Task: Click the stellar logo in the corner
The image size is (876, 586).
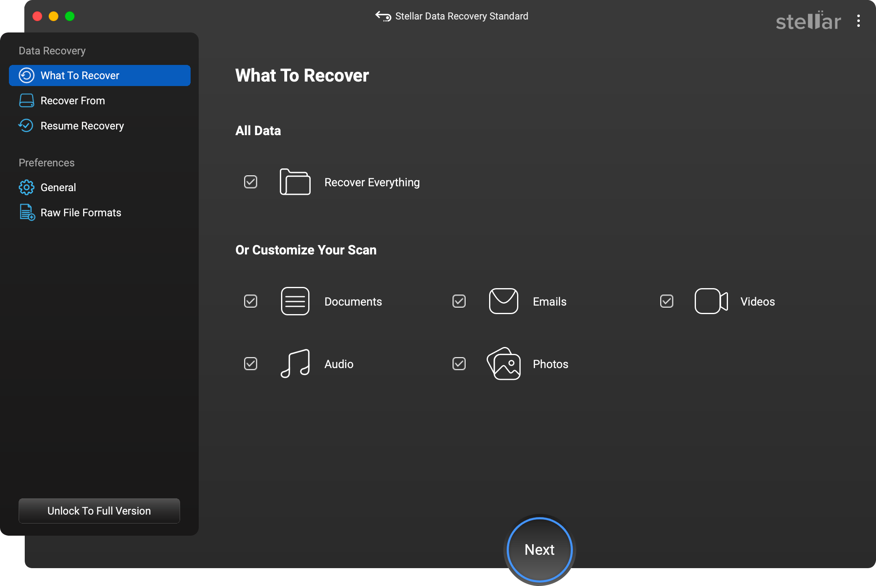Action: (807, 21)
